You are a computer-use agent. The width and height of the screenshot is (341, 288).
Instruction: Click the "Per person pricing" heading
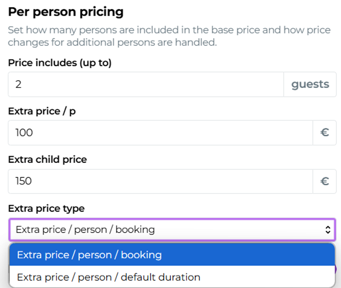[x=66, y=12]
